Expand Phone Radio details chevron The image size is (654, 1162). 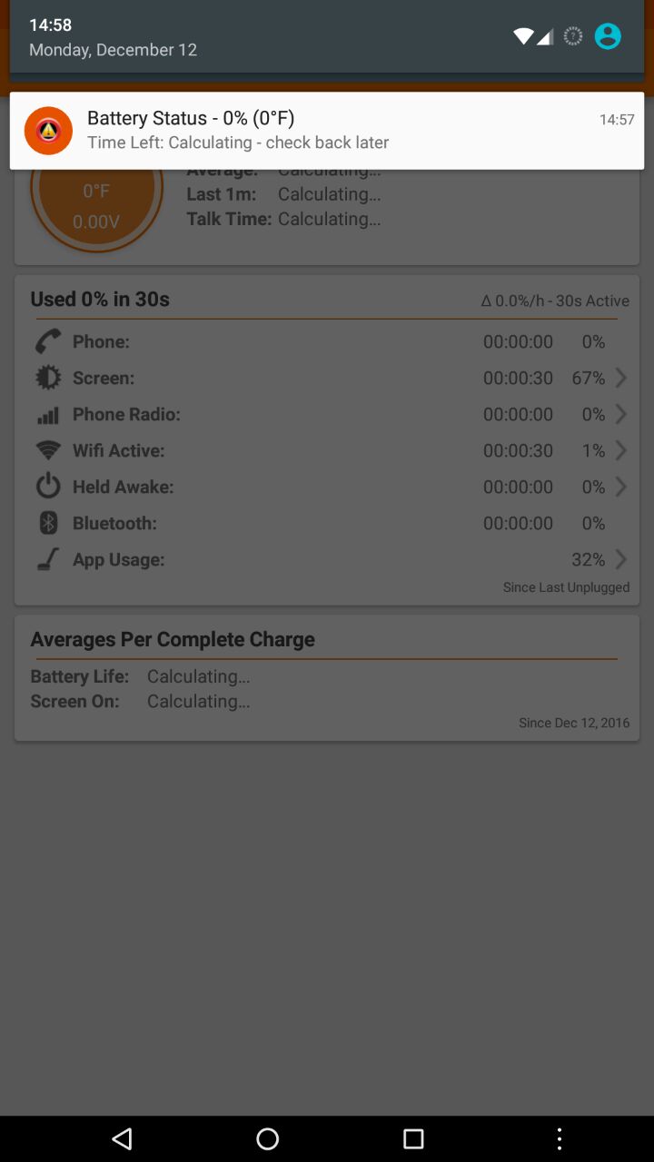click(x=621, y=414)
